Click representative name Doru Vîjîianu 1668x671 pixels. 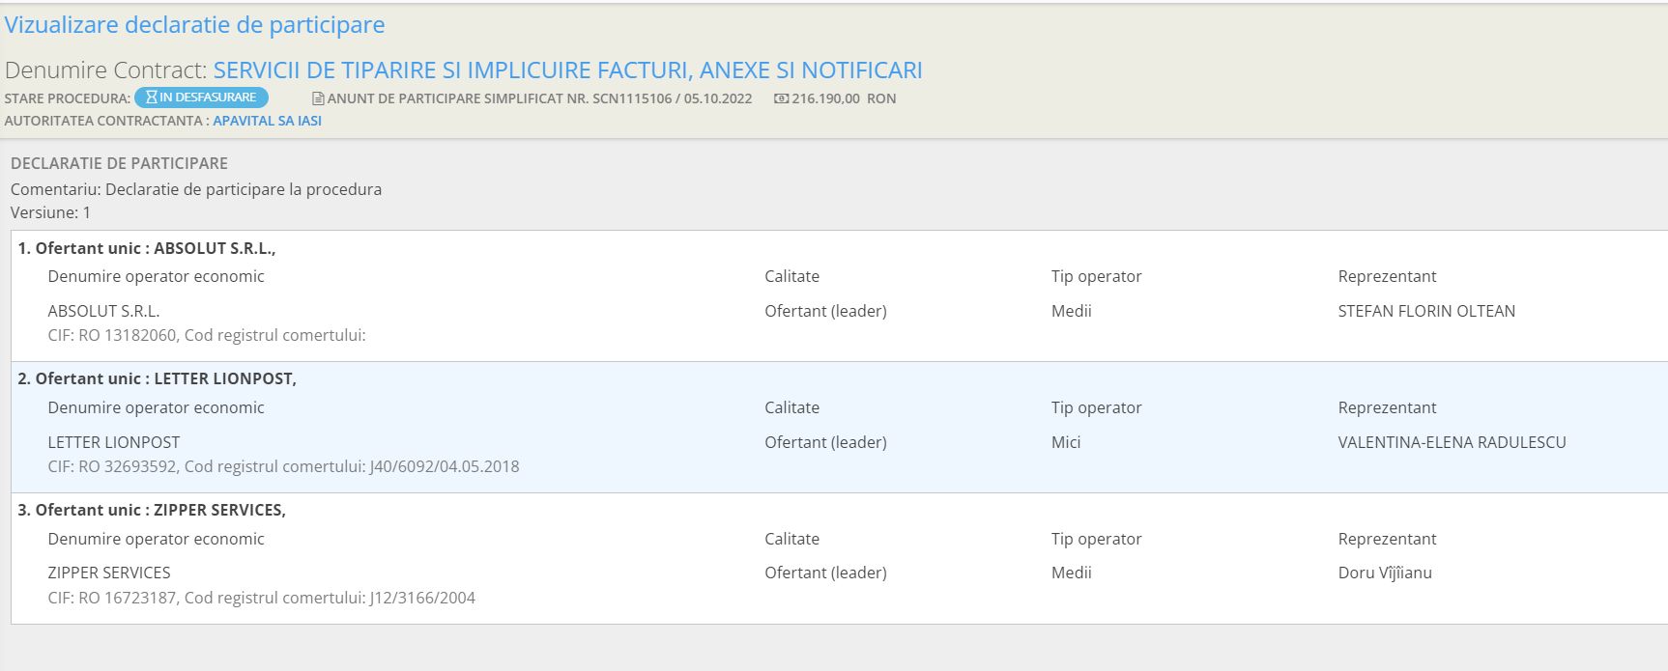(1385, 573)
